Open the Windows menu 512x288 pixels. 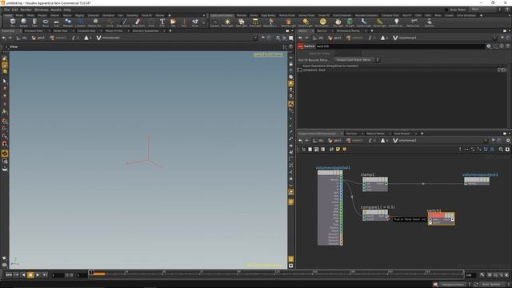tap(41, 10)
